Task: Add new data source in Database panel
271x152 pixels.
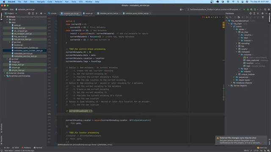Action: pos(227,17)
